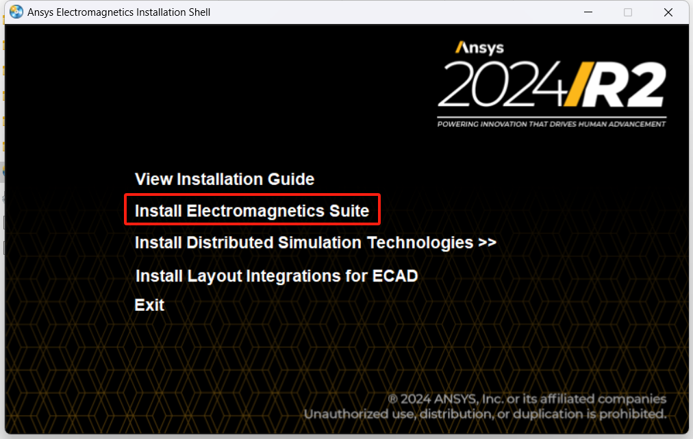Minimize the Installation Shell window
The image size is (693, 439).
[x=588, y=12]
